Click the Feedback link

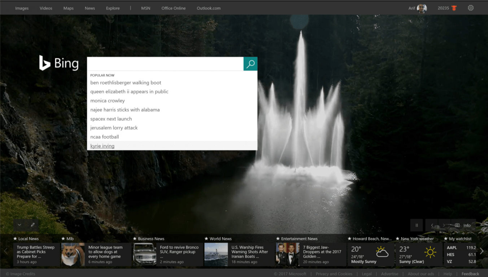coord(470,274)
